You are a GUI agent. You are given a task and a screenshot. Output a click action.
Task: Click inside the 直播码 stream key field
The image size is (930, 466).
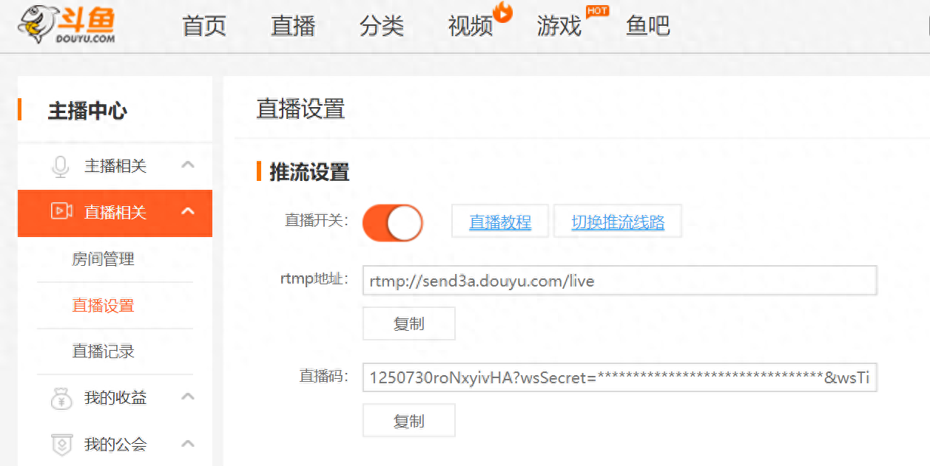coord(619,377)
